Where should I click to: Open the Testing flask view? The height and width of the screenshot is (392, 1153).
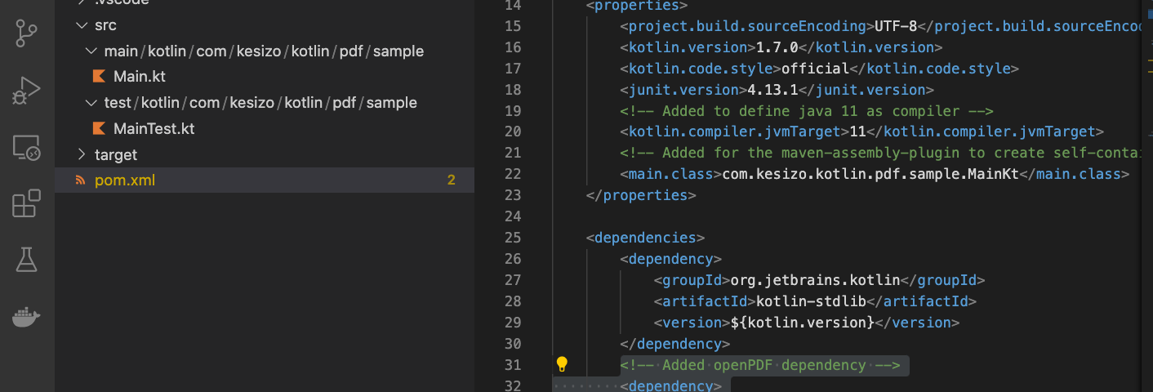[27, 260]
